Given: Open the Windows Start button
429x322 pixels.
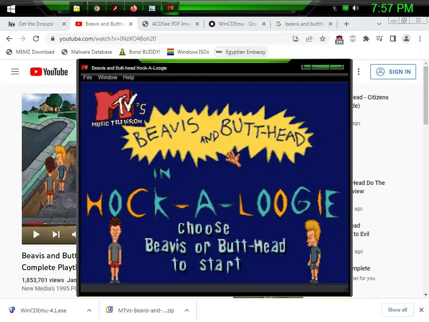Looking at the screenshot, I should click(11, 9).
